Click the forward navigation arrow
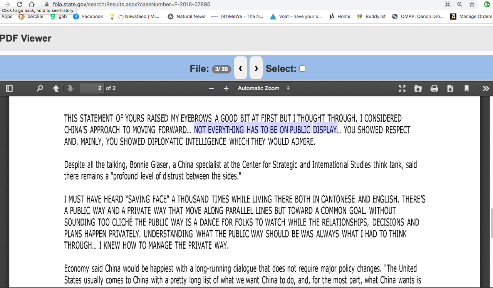The width and height of the screenshot is (493, 288). (x=7, y=4)
